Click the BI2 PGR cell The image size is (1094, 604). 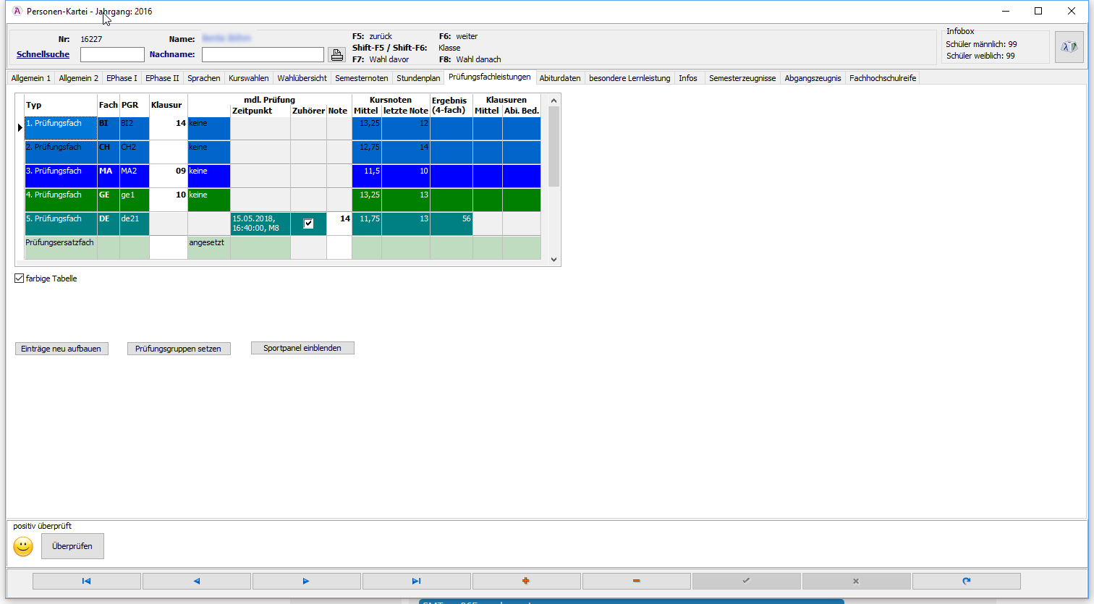(135, 128)
